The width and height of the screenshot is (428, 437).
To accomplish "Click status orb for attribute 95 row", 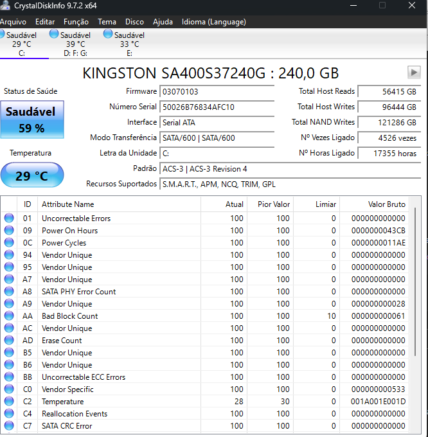I will click(x=9, y=267).
